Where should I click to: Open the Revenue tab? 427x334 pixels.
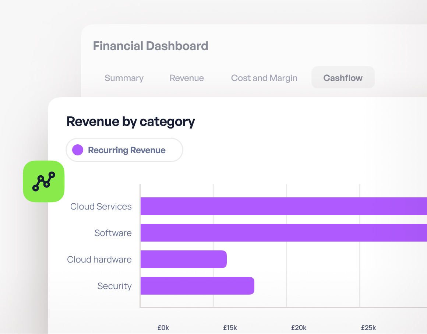click(x=187, y=78)
